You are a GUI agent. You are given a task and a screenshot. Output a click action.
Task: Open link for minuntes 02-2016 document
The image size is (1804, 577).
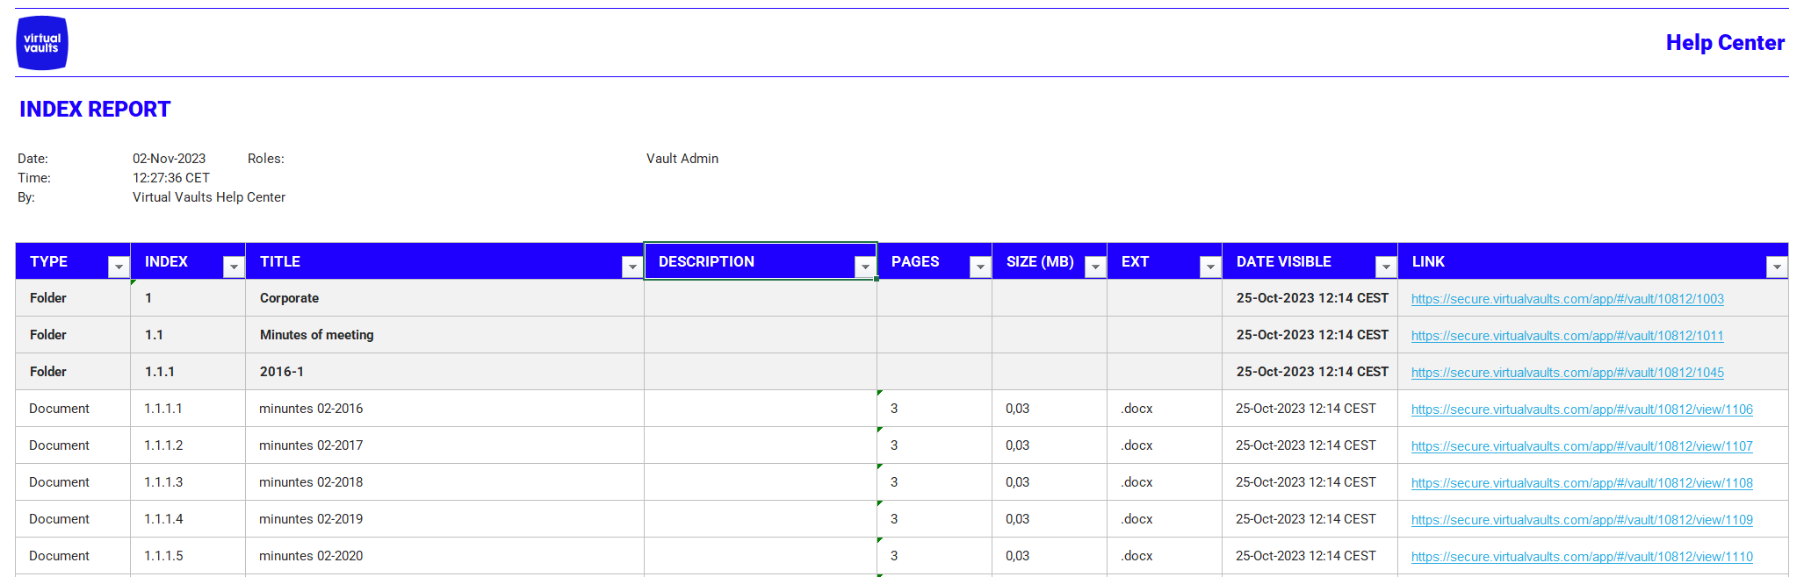pos(1581,410)
